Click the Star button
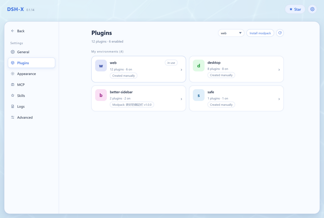Screen dimensions: 324x218 pos(295,9)
